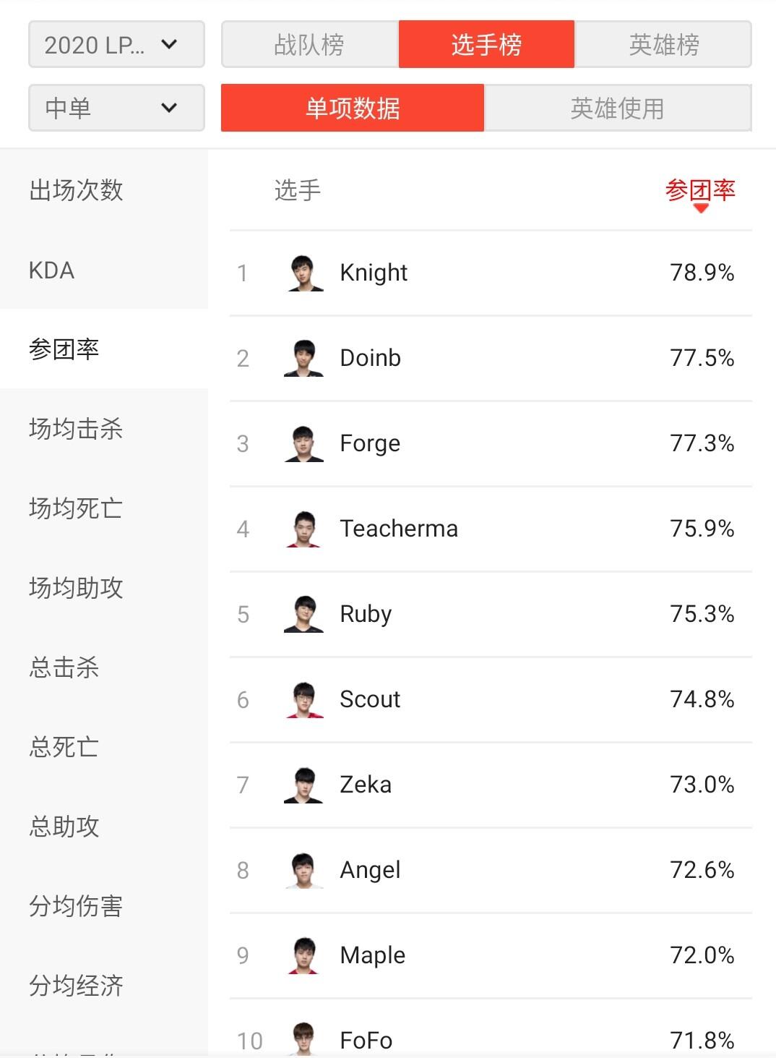This screenshot has width=776, height=1058.
Task: Switch to 英雄使用 view
Action: 617,108
